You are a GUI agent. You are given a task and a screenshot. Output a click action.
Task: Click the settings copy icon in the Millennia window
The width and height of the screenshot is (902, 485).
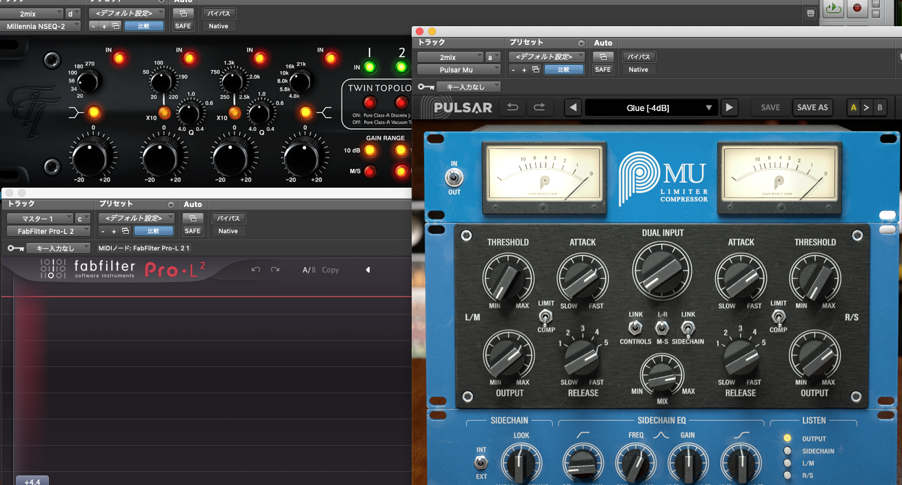[115, 26]
